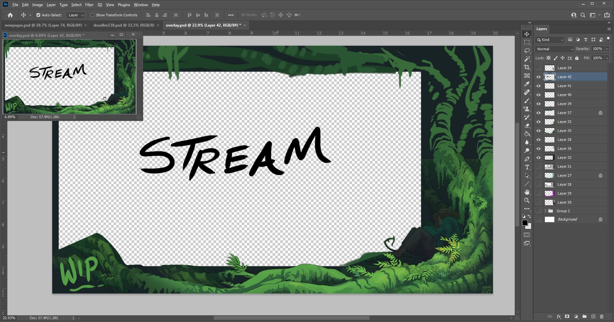Select the Path Selection tool

(x=527, y=175)
